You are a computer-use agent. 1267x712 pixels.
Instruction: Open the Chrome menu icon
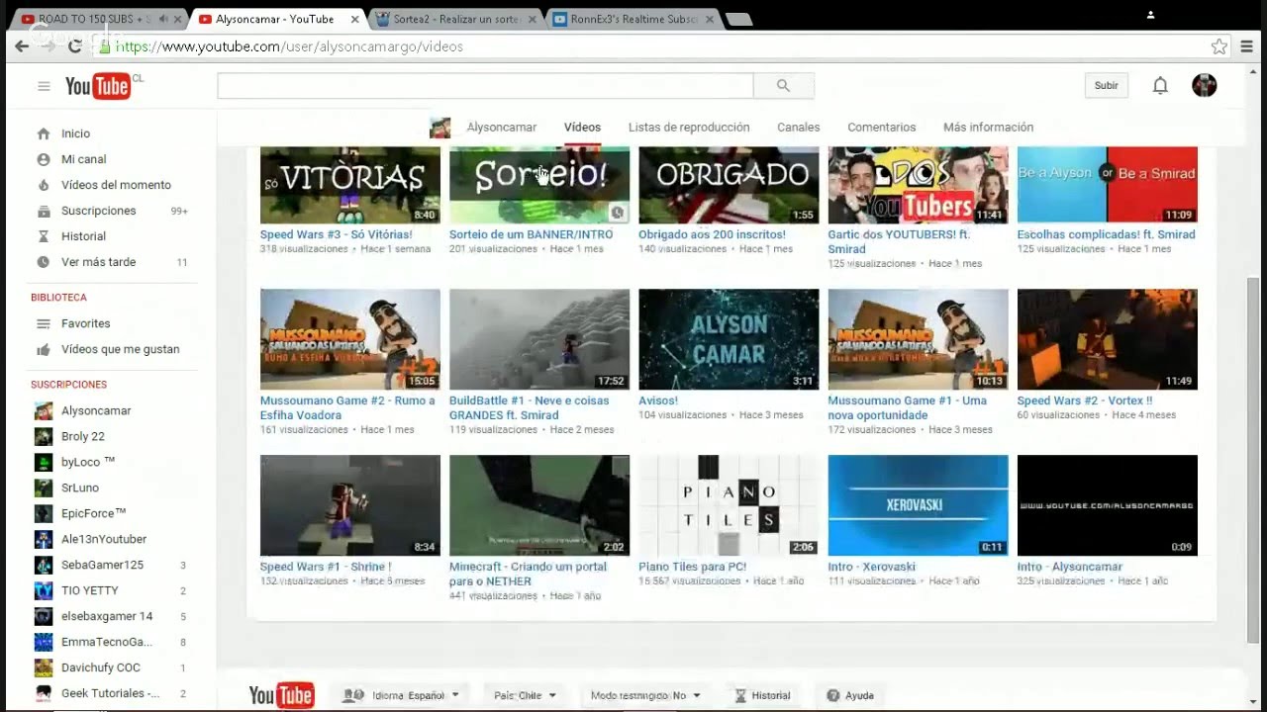point(1246,46)
